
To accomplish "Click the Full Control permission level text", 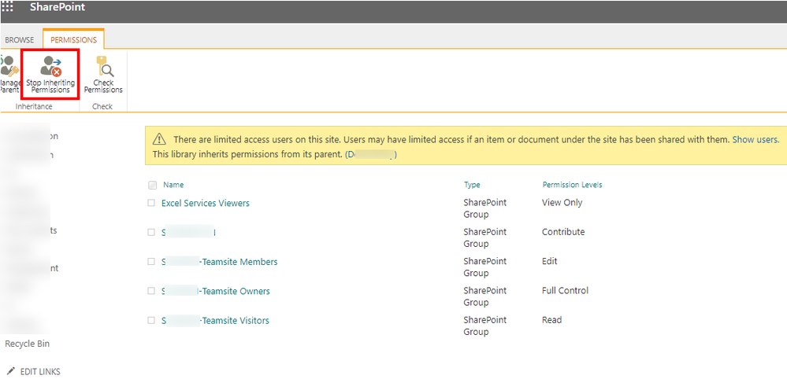I will (x=565, y=291).
